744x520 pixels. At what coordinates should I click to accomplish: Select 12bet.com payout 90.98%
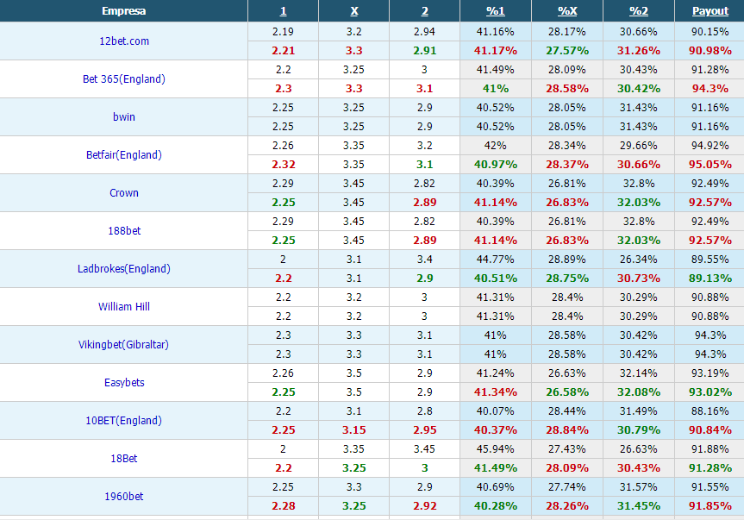point(710,51)
